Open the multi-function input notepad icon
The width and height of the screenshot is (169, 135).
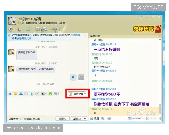point(37,94)
